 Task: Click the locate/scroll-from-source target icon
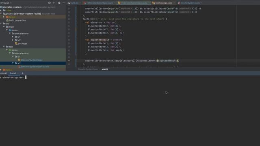click(50, 3)
